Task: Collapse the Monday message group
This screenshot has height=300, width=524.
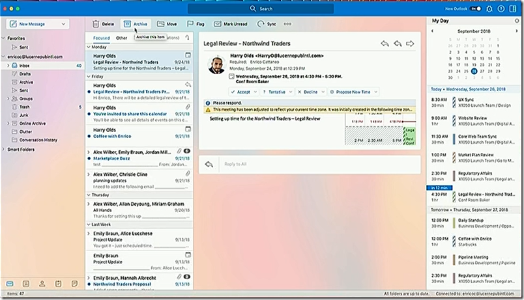Action: point(89,47)
